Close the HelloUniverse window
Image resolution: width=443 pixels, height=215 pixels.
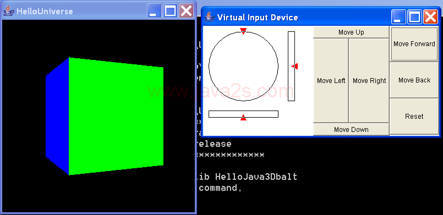pos(186,11)
